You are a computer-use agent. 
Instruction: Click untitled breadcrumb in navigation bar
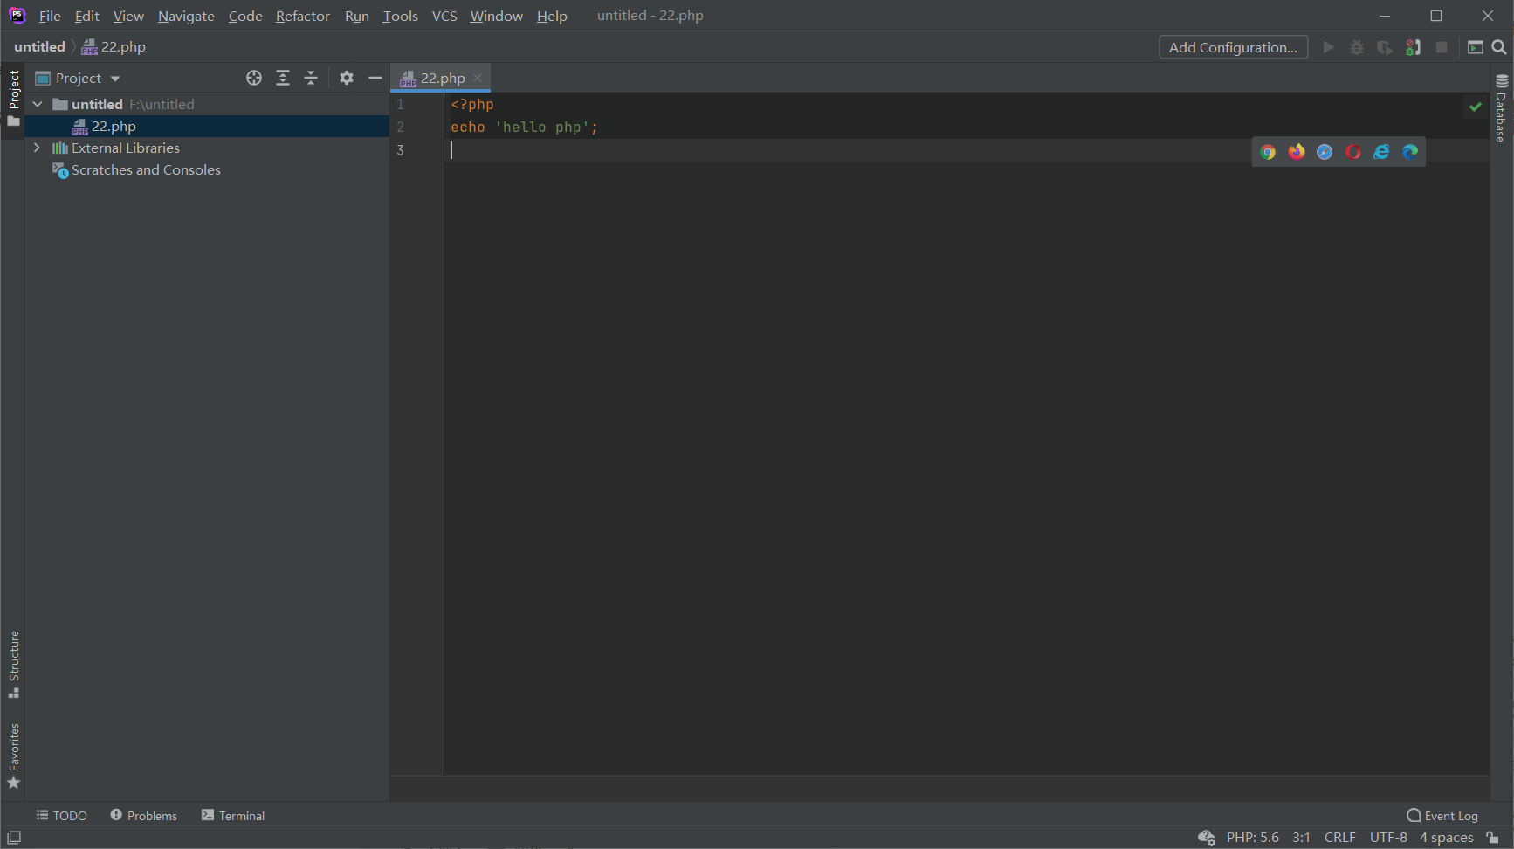[x=39, y=47]
